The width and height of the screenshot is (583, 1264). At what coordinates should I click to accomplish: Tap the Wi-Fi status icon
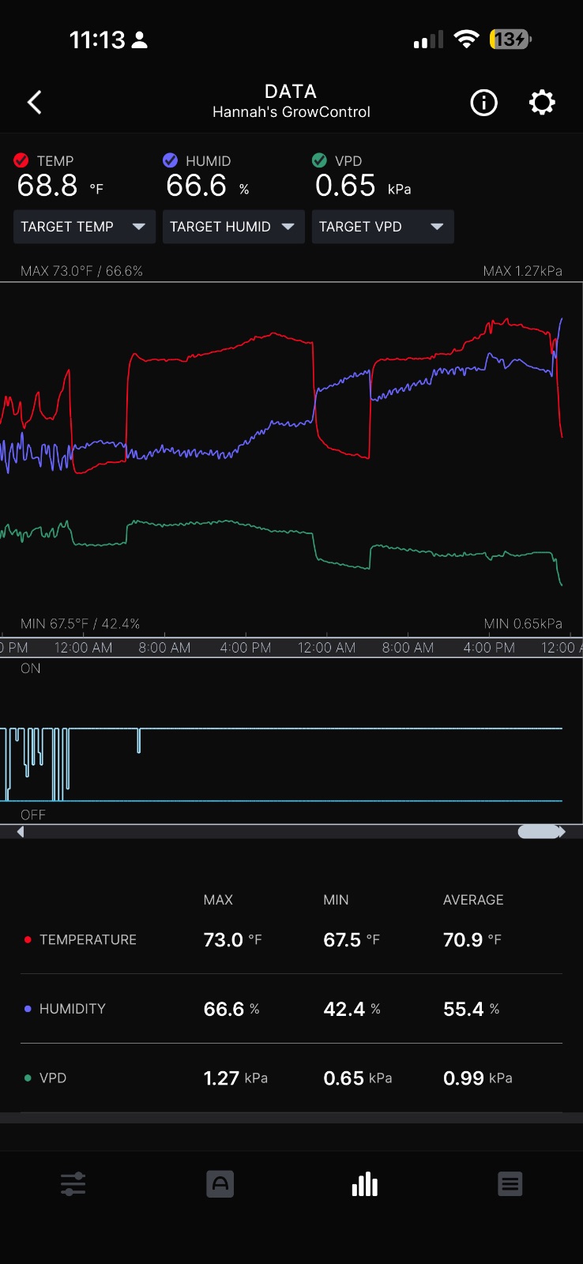(x=467, y=39)
